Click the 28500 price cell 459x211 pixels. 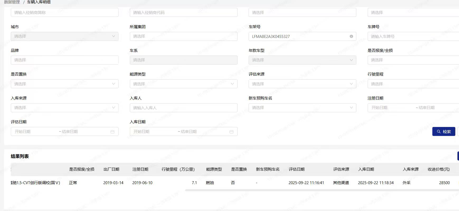(444, 183)
